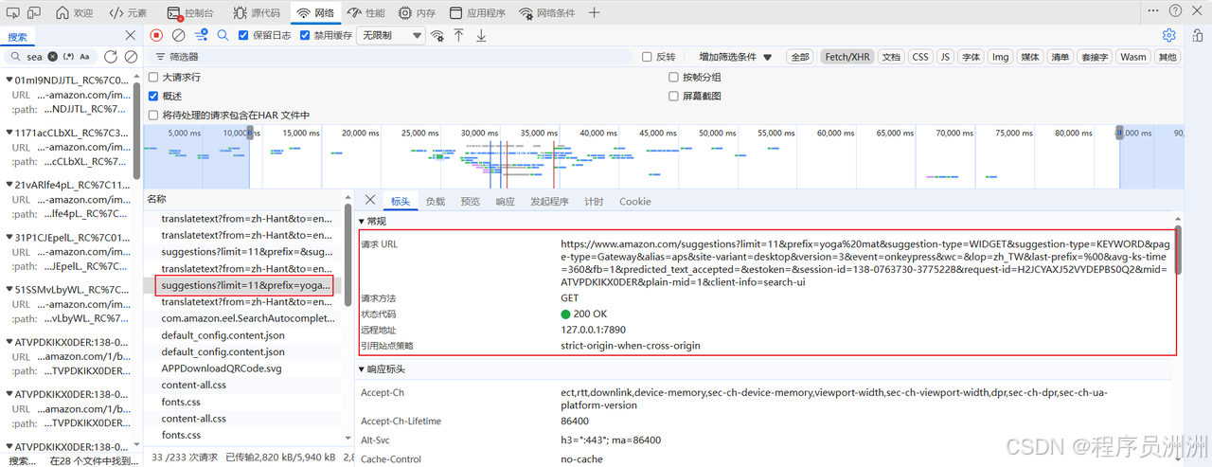
Task: Enable the 大请求行 checkbox
Action: point(153,78)
